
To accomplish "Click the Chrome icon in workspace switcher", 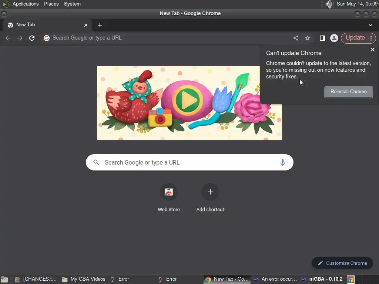I will click(x=351, y=280).
